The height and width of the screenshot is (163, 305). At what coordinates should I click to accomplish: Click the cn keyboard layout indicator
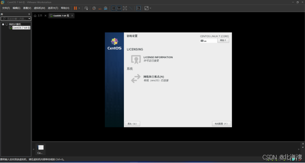[x=208, y=41]
